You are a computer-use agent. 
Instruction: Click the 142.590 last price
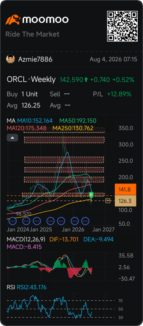click(x=71, y=80)
